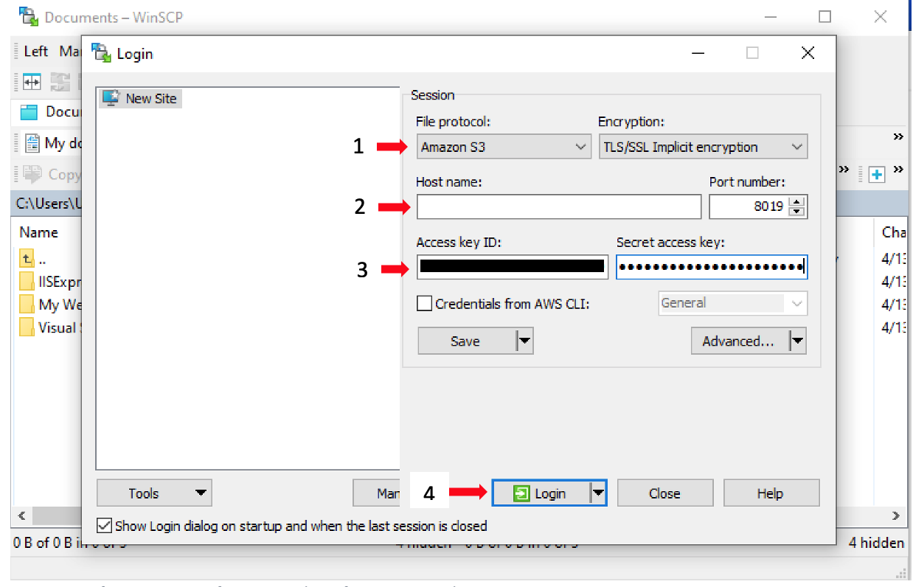The height and width of the screenshot is (587, 913).
Task: Click the Help button
Action: pos(771,493)
